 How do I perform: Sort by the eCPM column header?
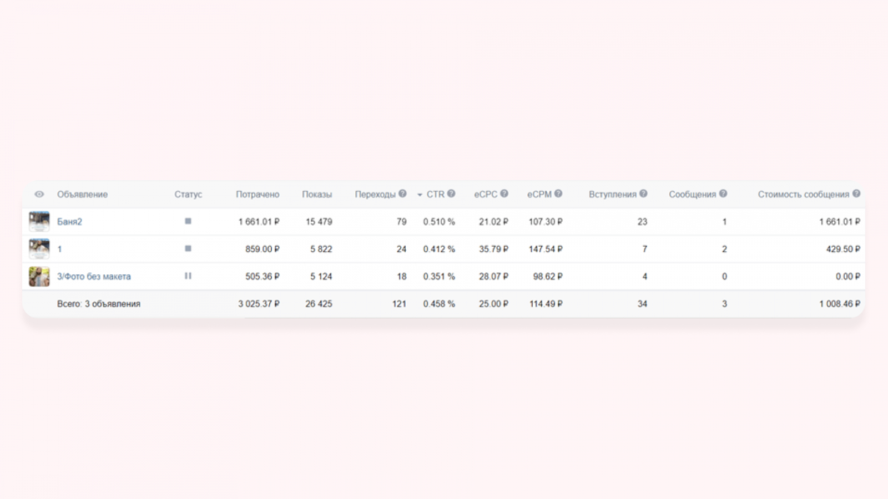(539, 194)
